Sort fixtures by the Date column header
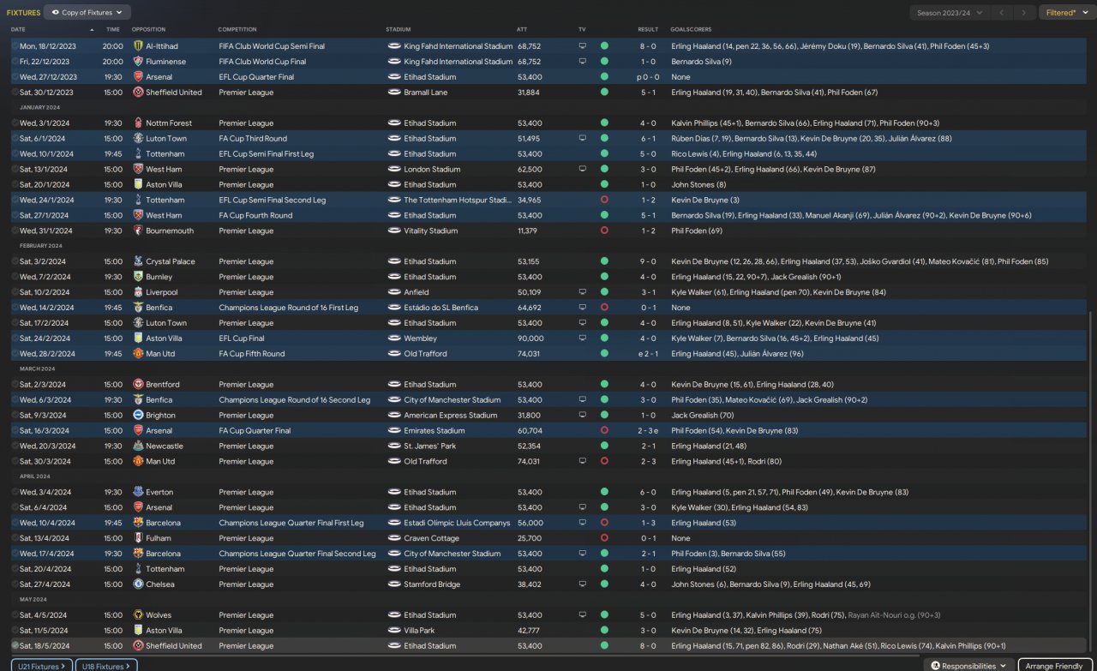This screenshot has width=1097, height=671. pos(18,30)
